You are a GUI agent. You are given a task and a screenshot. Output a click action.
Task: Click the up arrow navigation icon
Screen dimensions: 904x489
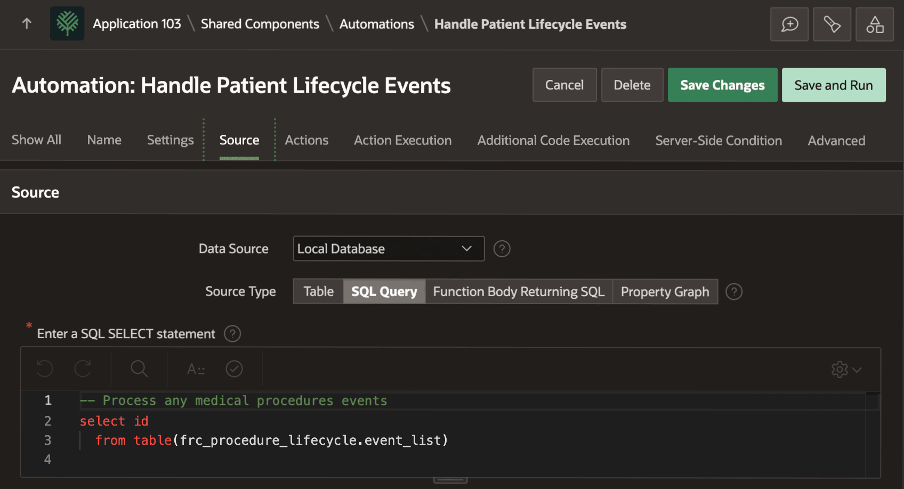pos(27,23)
